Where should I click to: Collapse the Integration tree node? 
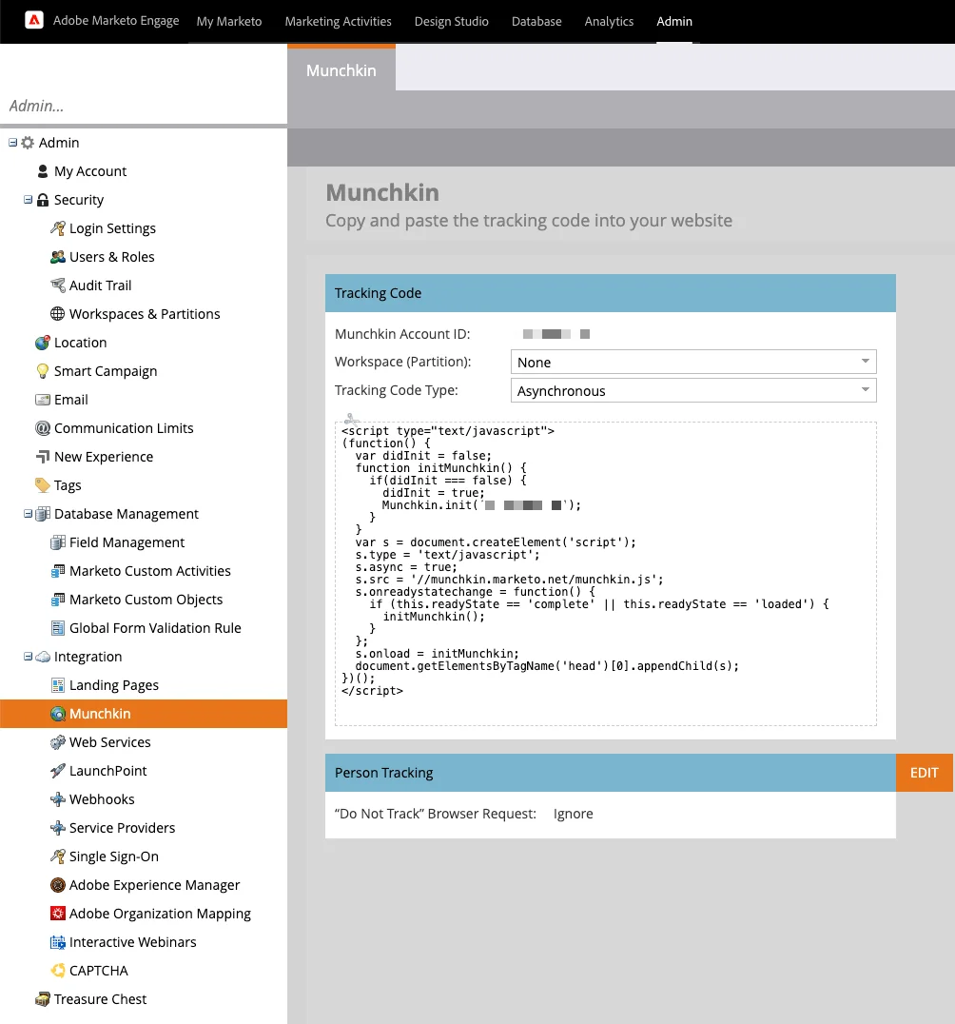[x=29, y=657]
